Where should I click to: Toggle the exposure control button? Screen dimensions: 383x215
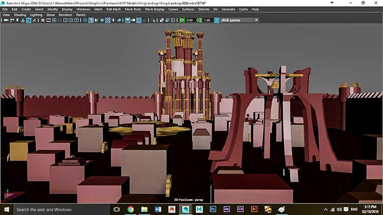(x=182, y=20)
